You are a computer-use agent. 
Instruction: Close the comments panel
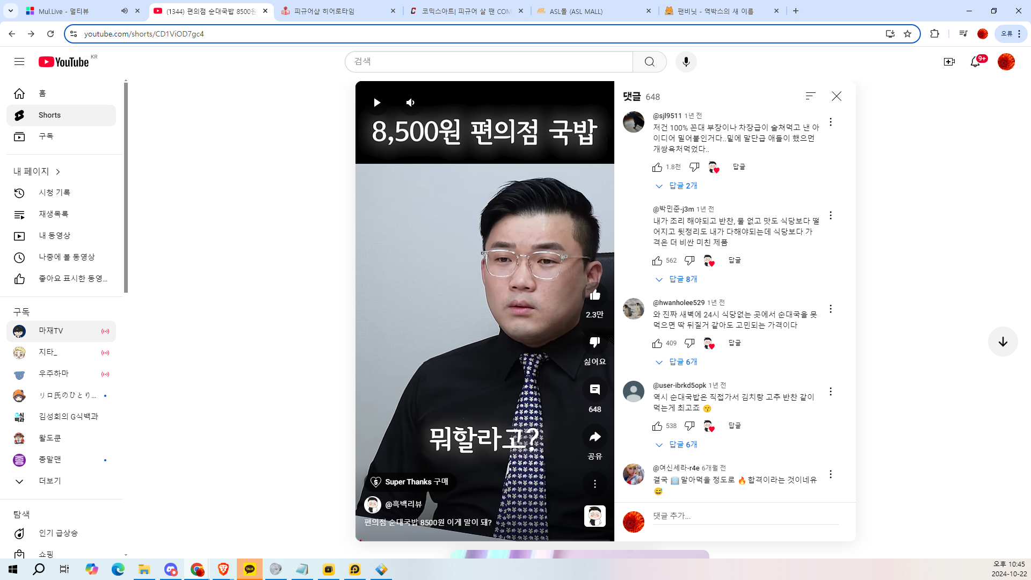(836, 96)
